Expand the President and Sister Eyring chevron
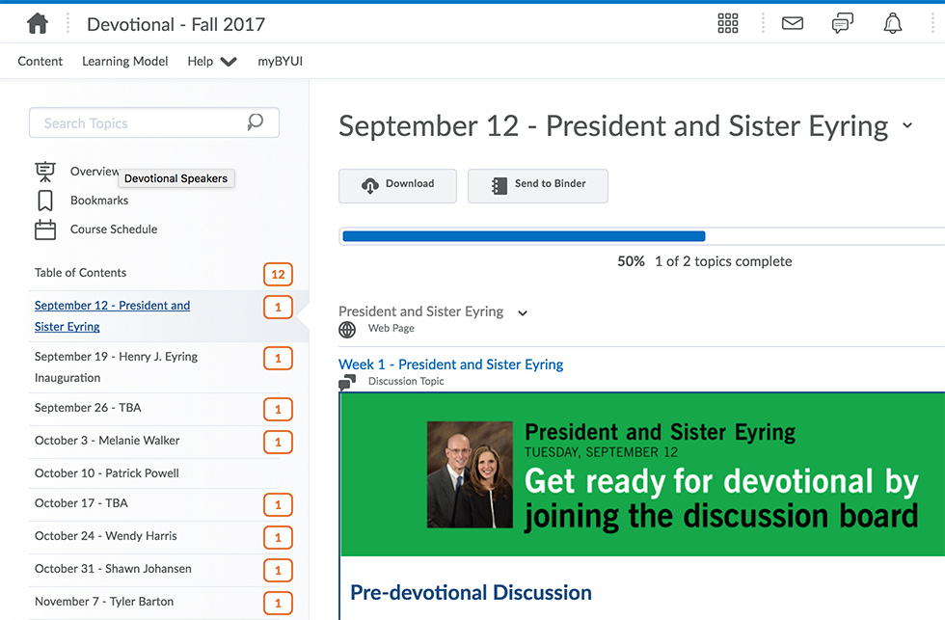This screenshot has width=945, height=620. point(522,312)
